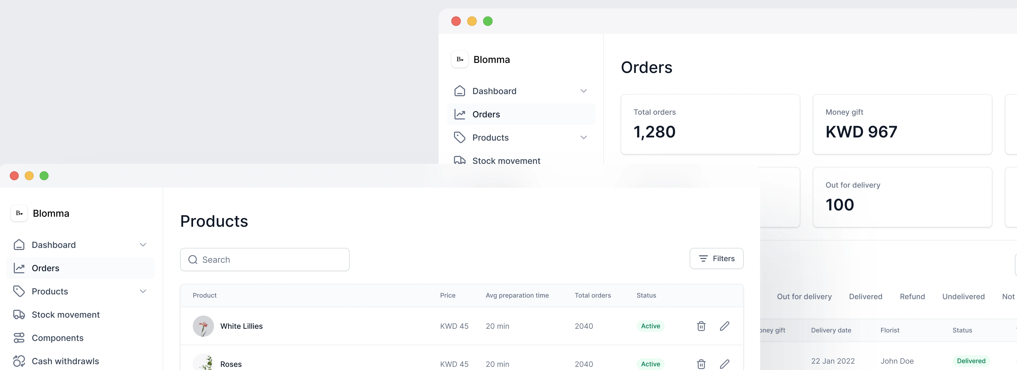Delete White Lillies using the trash icon
Image resolution: width=1017 pixels, height=370 pixels.
click(x=701, y=326)
